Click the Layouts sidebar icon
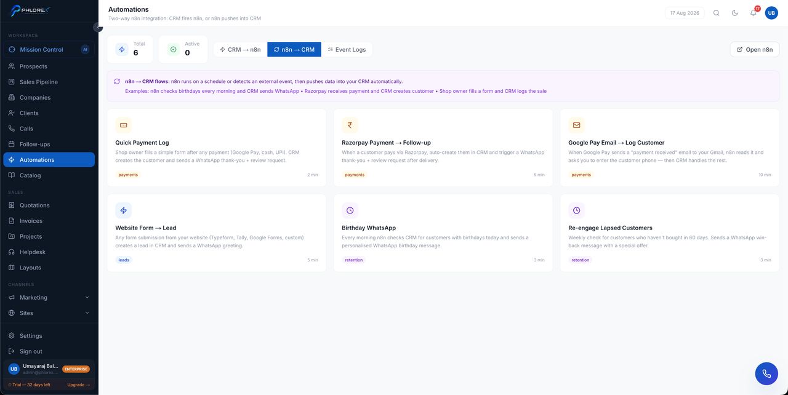Viewport: 788px width, 395px height. 12,268
